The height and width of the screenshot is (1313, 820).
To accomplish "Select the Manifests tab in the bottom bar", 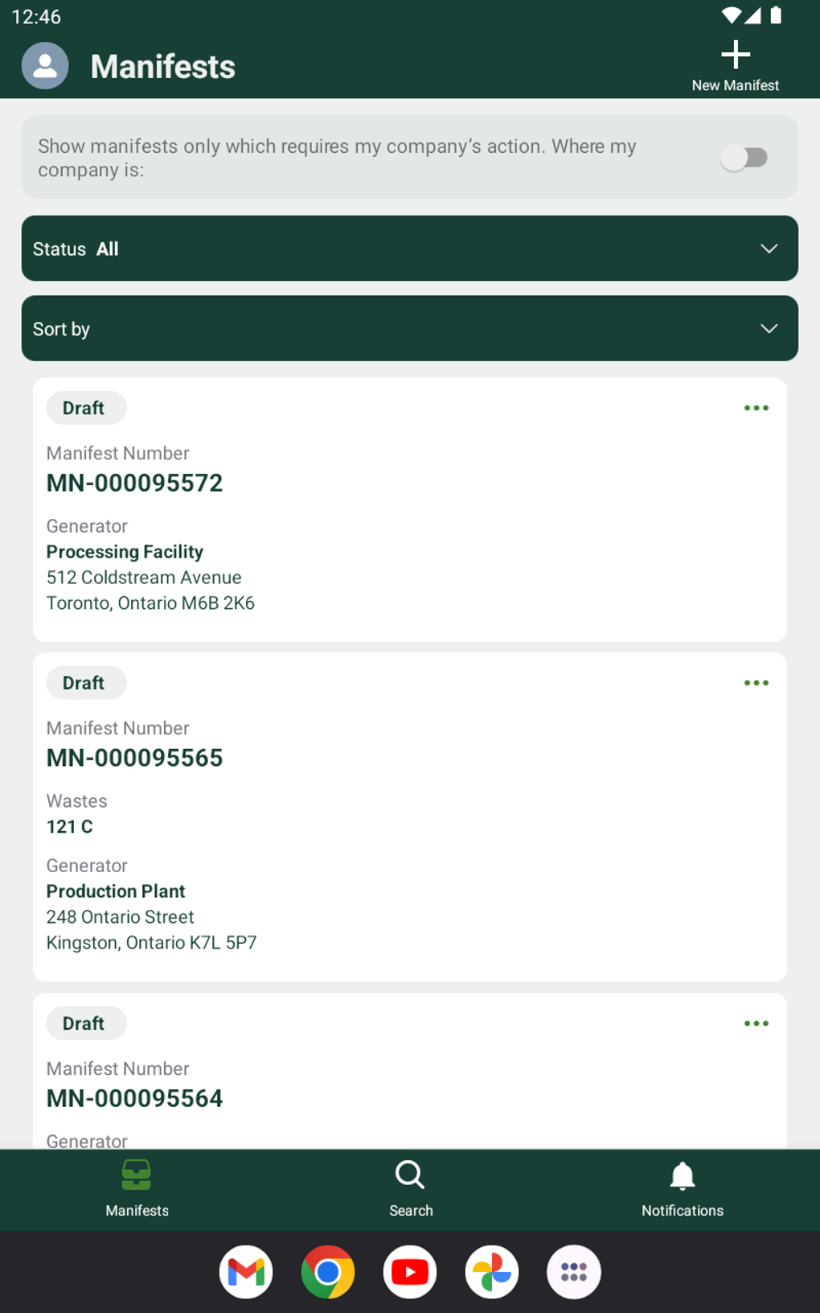I will pos(137,1189).
